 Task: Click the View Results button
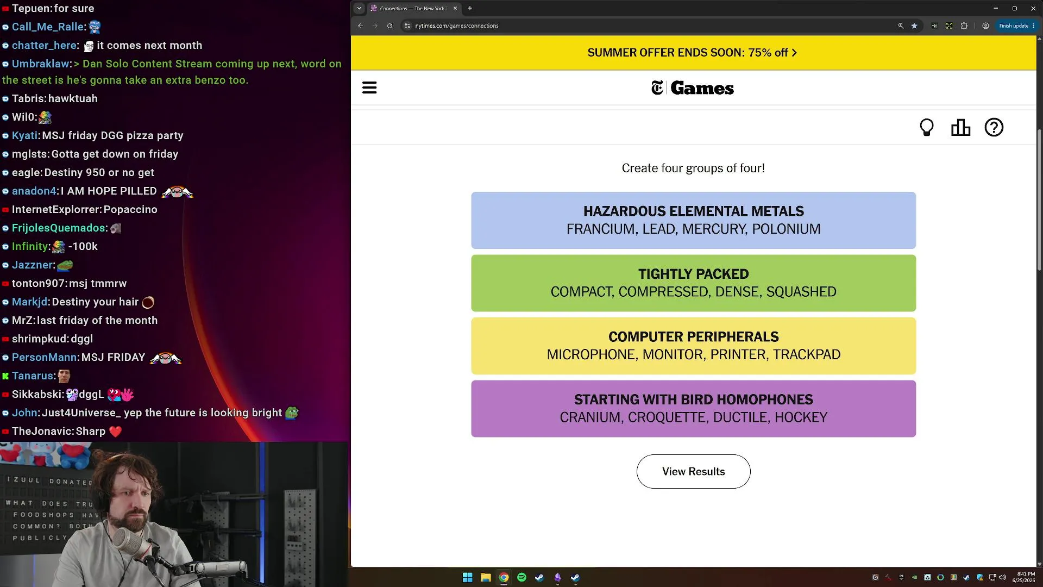pos(693,472)
